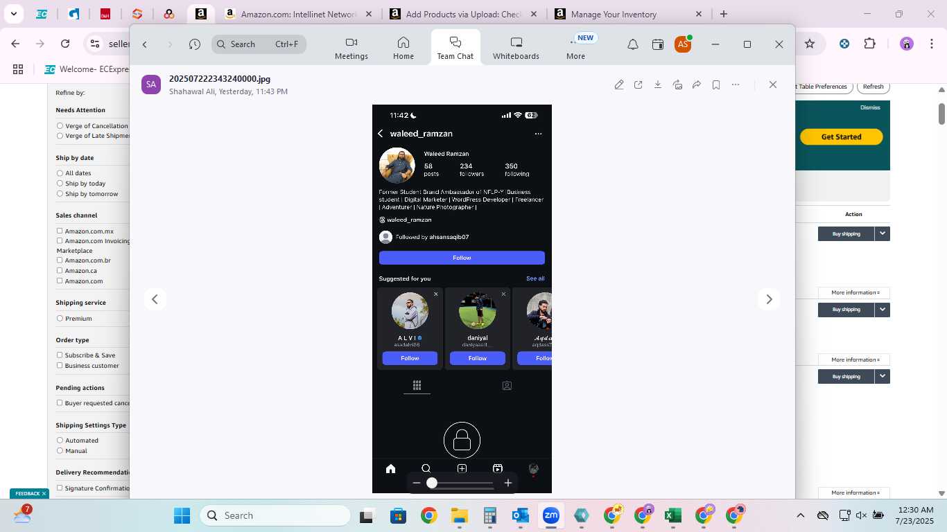Switch to the Amazon.com Intellinet Network tab
The image size is (947, 532).
pyautogui.click(x=298, y=14)
